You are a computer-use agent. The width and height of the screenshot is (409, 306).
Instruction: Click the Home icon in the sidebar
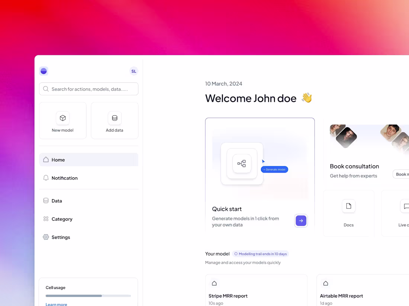(x=46, y=159)
